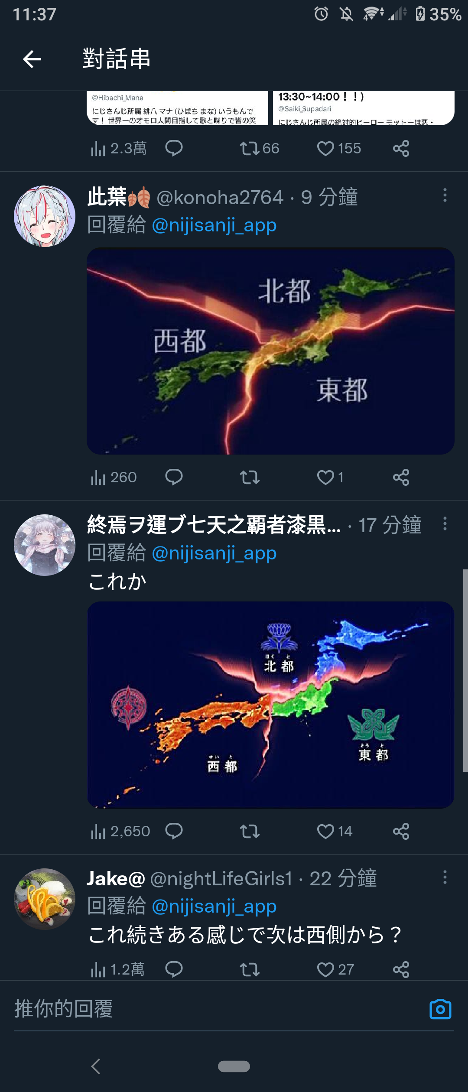Reply to the これか tweet
Viewport: 468px width, 1092px height.
174,831
